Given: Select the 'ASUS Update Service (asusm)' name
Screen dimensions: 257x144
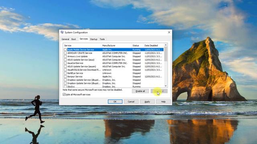Looking at the screenshot, I should (82, 66).
